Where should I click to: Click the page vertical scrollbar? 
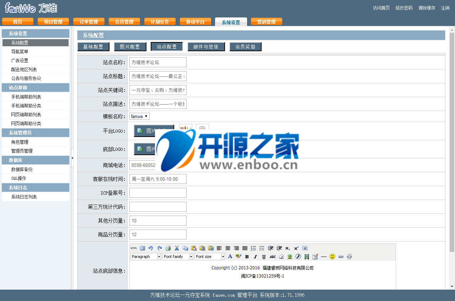[452, 142]
